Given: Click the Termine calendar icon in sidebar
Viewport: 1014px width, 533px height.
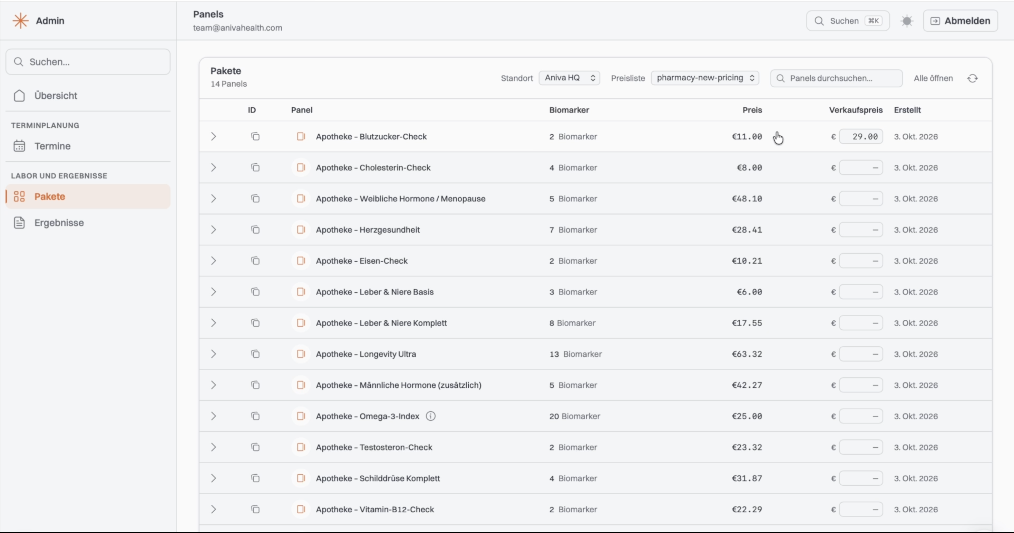Looking at the screenshot, I should click(x=19, y=146).
